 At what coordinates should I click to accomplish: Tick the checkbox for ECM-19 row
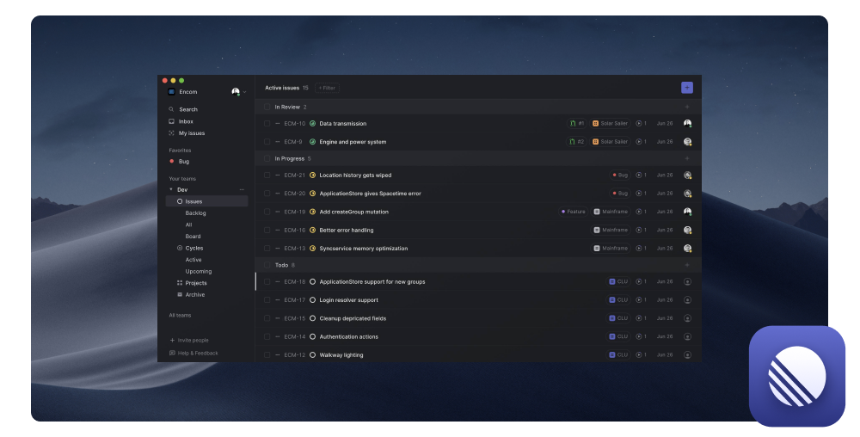(x=267, y=212)
